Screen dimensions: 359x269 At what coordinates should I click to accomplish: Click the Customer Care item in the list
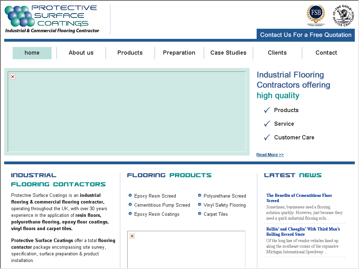294,137
